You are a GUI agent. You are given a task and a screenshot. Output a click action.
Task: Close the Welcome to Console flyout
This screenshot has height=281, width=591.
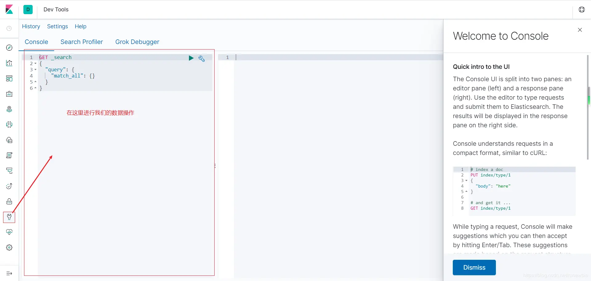pyautogui.click(x=580, y=30)
